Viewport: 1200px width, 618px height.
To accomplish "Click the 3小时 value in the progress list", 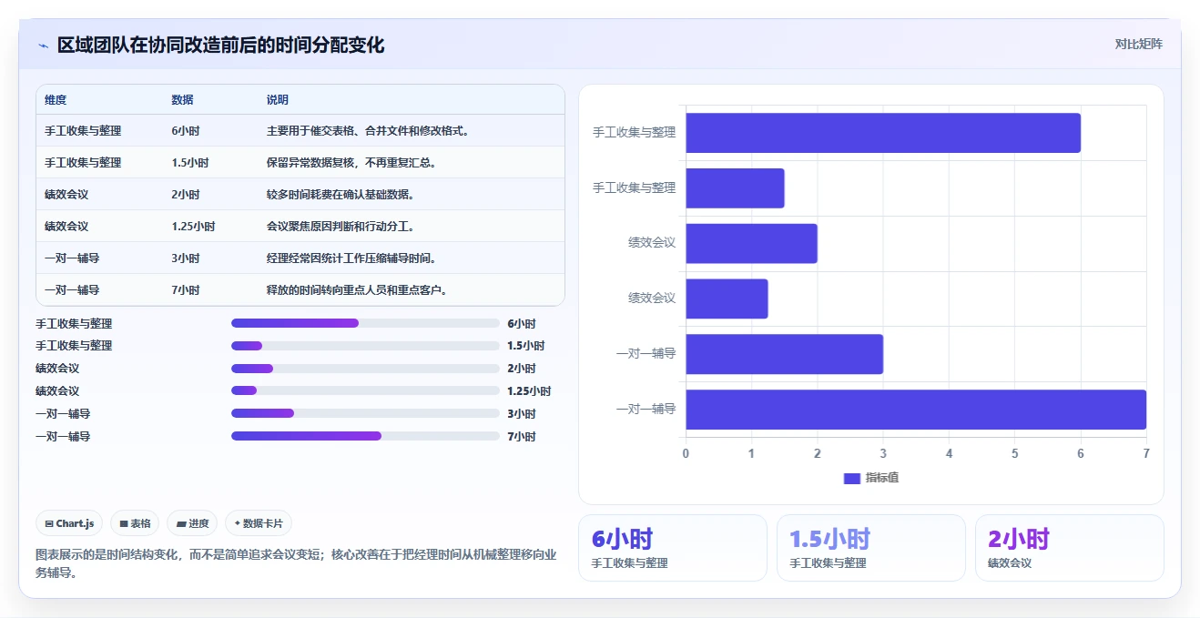I will [522, 414].
